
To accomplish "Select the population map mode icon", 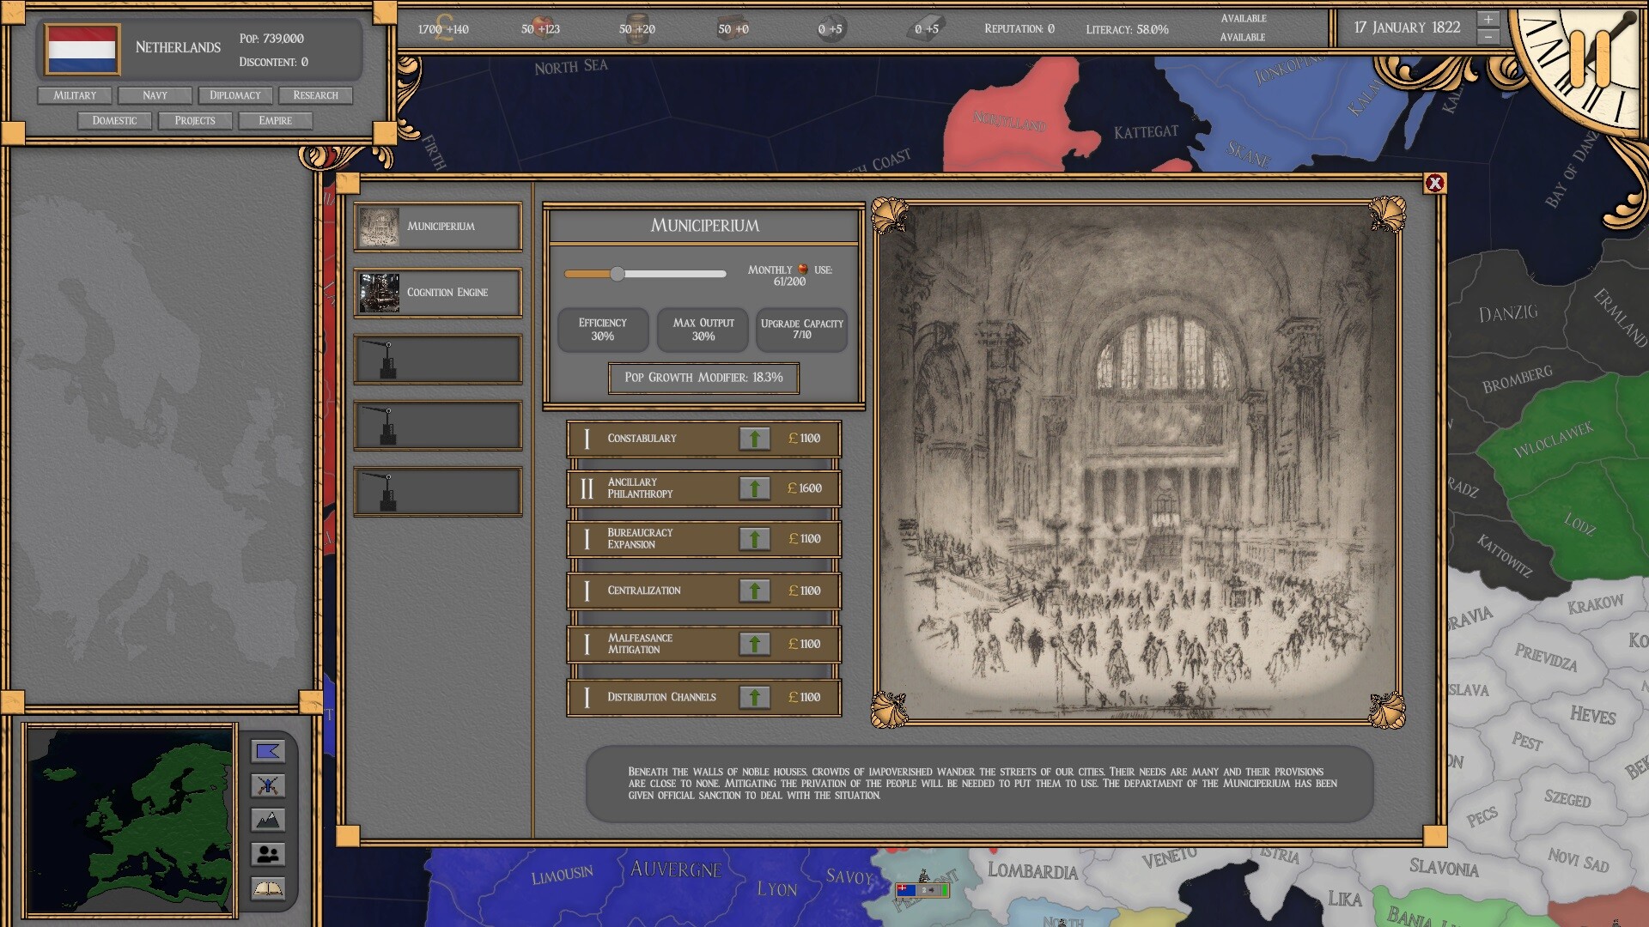I will point(268,854).
